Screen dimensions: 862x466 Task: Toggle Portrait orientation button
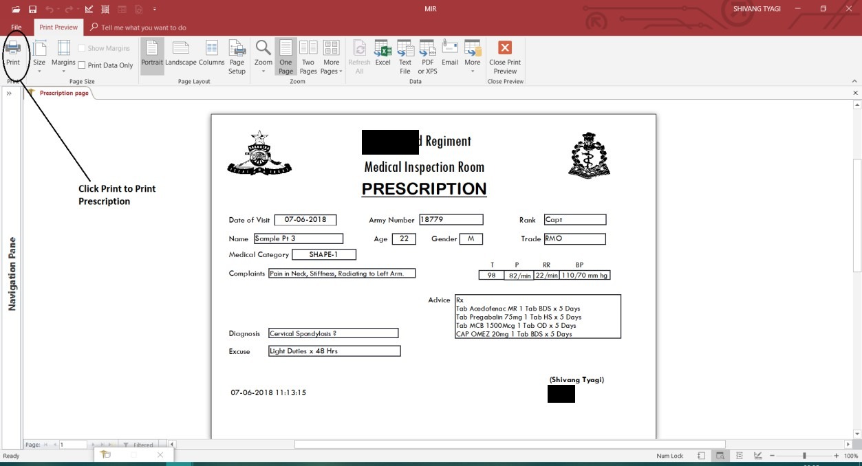pos(152,54)
